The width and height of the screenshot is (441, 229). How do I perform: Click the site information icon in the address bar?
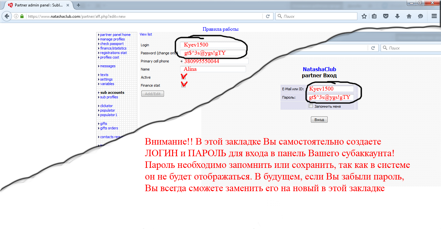point(16,16)
